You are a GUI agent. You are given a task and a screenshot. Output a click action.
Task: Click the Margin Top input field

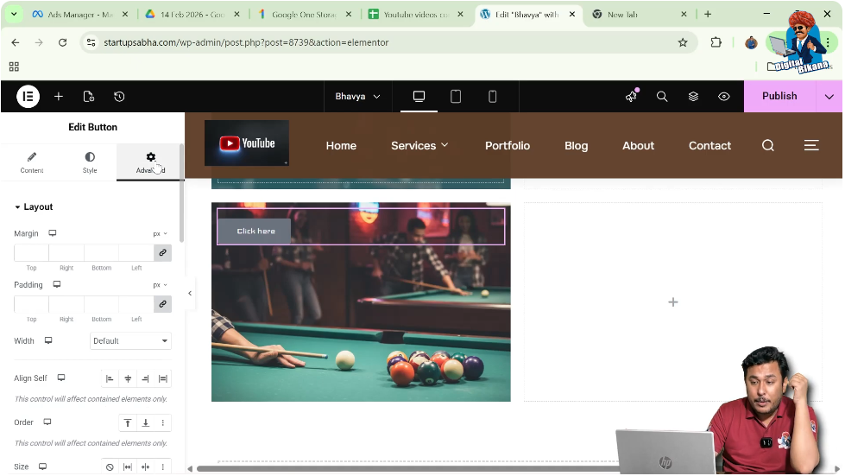click(x=31, y=253)
